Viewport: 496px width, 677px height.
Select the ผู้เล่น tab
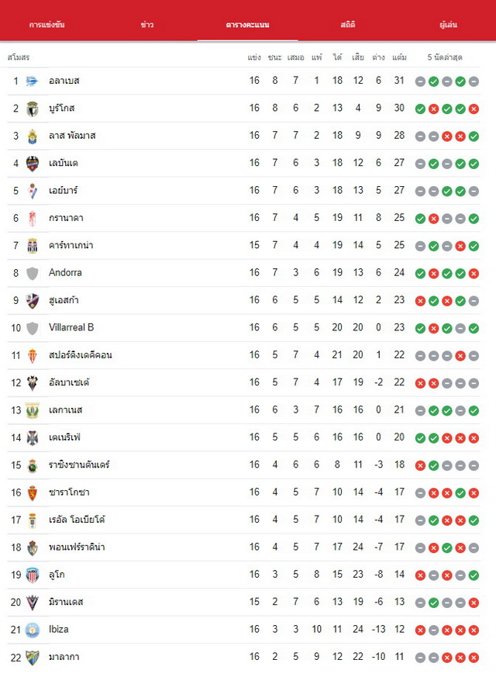448,25
